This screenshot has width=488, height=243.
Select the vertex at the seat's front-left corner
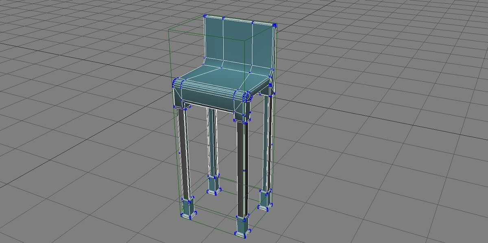[175, 81]
